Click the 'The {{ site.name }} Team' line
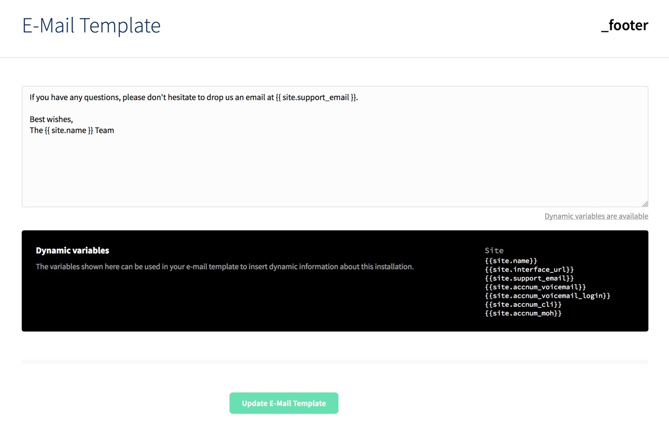This screenshot has height=424, width=669. 72,130
